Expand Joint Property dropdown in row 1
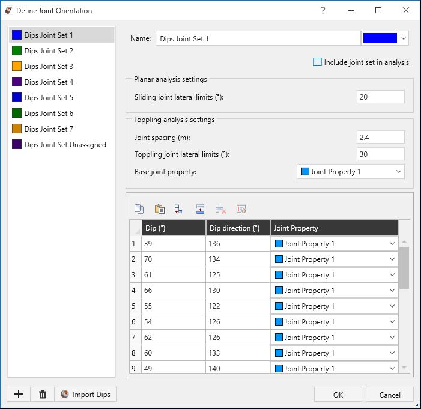The width and height of the screenshot is (421, 409). pyautogui.click(x=334, y=244)
